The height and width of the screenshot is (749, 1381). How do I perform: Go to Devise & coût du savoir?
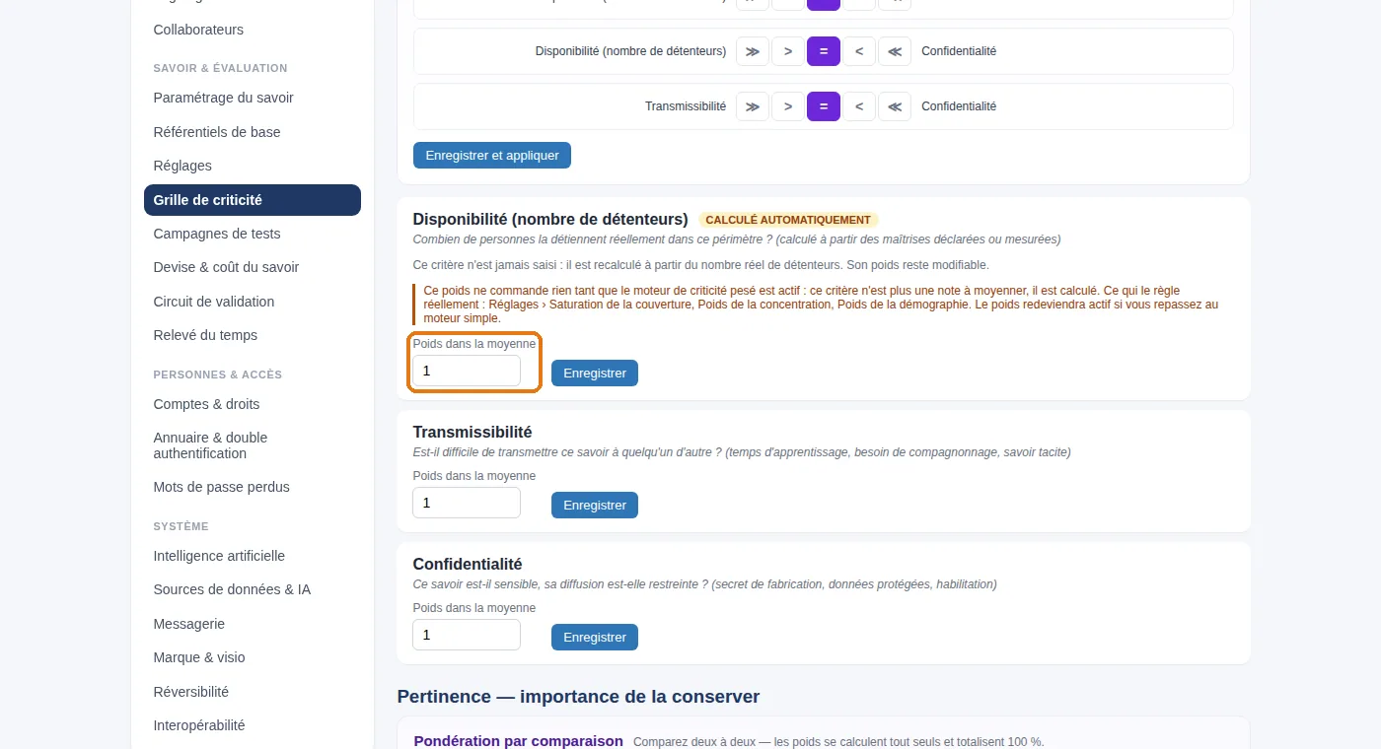click(x=253, y=267)
